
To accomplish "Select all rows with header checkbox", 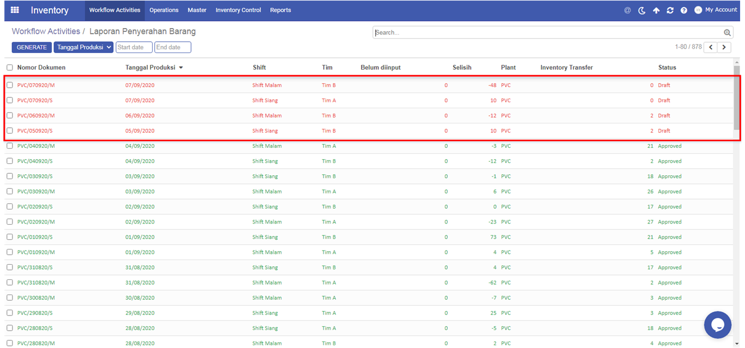I will 10,68.
